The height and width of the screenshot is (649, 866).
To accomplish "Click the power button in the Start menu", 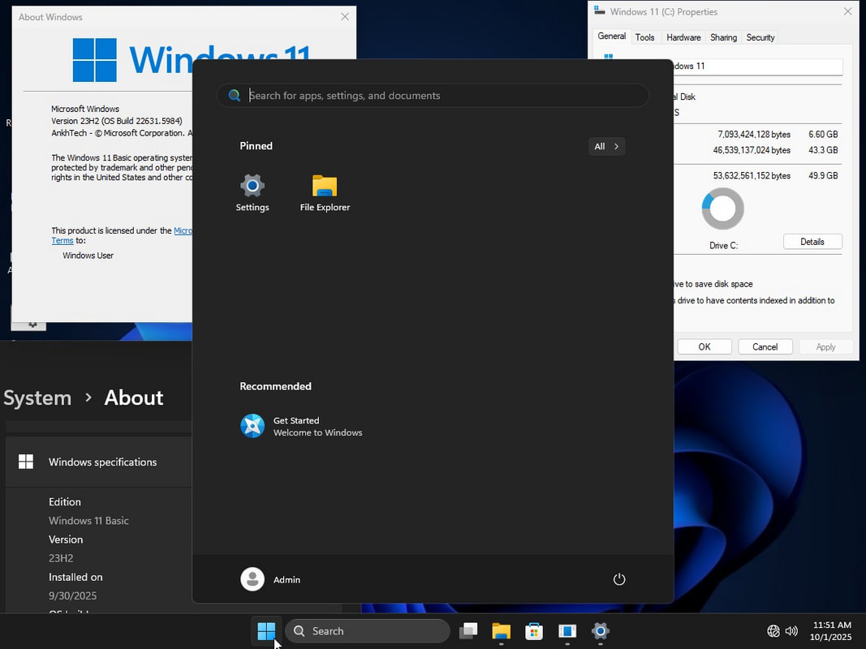I will (x=619, y=579).
